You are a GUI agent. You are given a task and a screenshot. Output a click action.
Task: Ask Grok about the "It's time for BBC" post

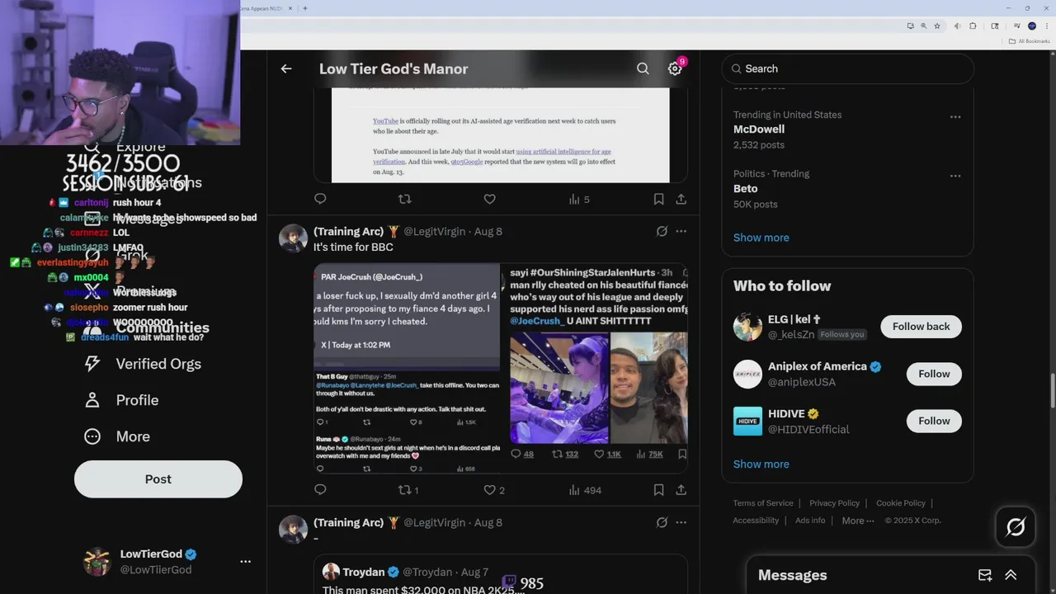click(662, 231)
